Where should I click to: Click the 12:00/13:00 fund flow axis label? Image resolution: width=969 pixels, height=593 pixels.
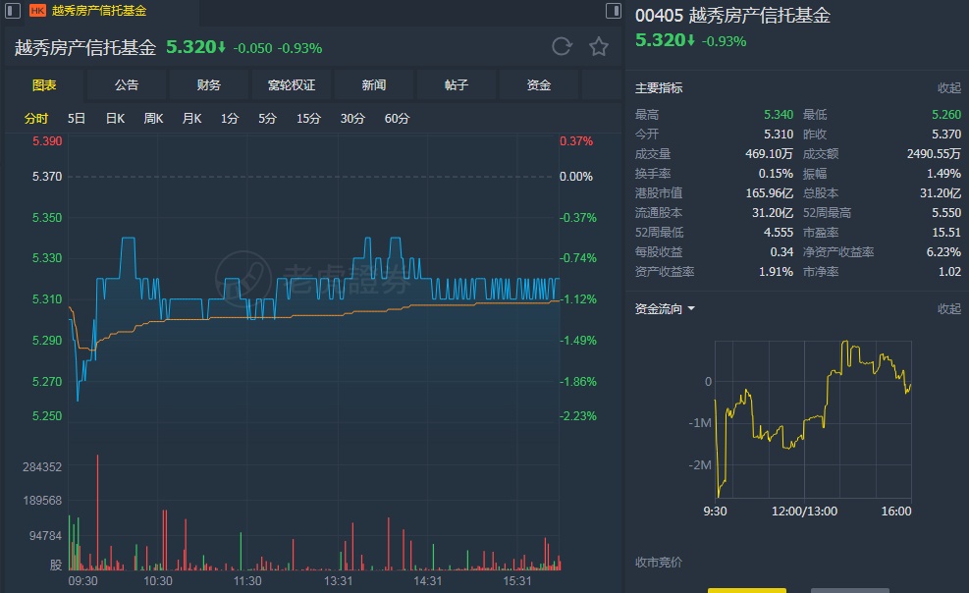coord(804,512)
